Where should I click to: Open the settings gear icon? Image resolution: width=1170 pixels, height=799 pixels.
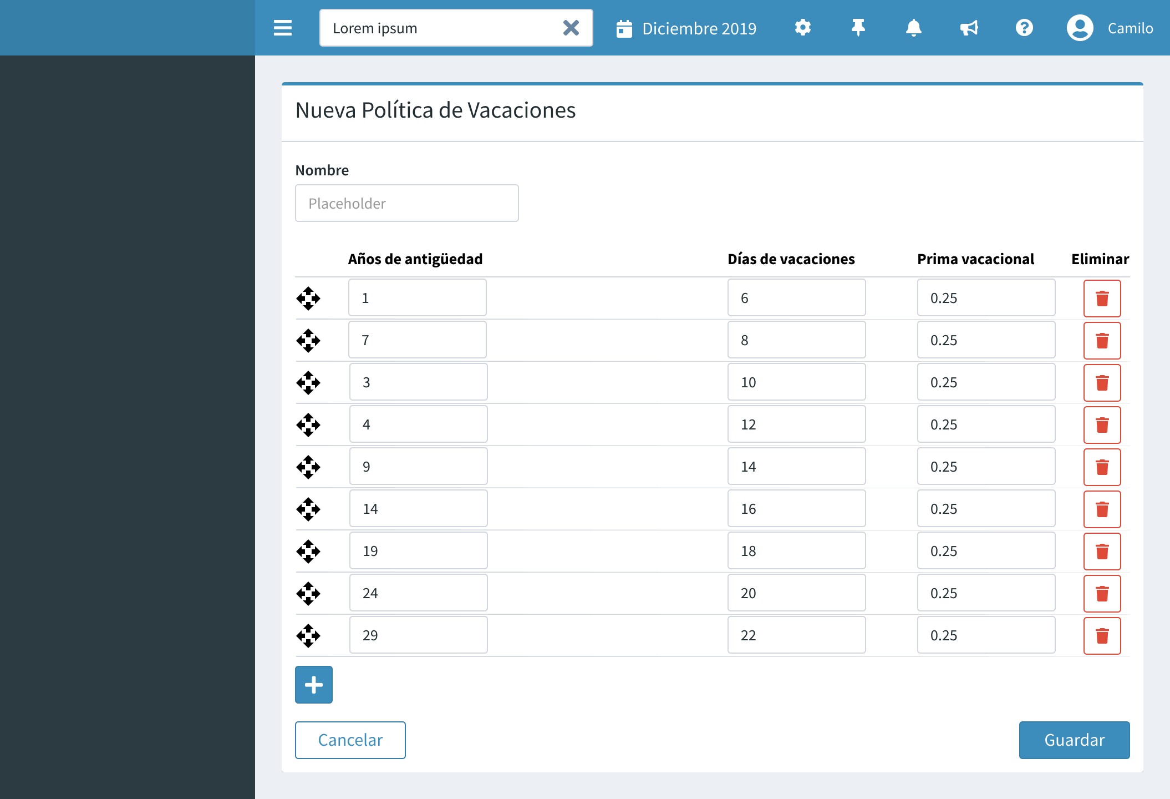pyautogui.click(x=802, y=28)
